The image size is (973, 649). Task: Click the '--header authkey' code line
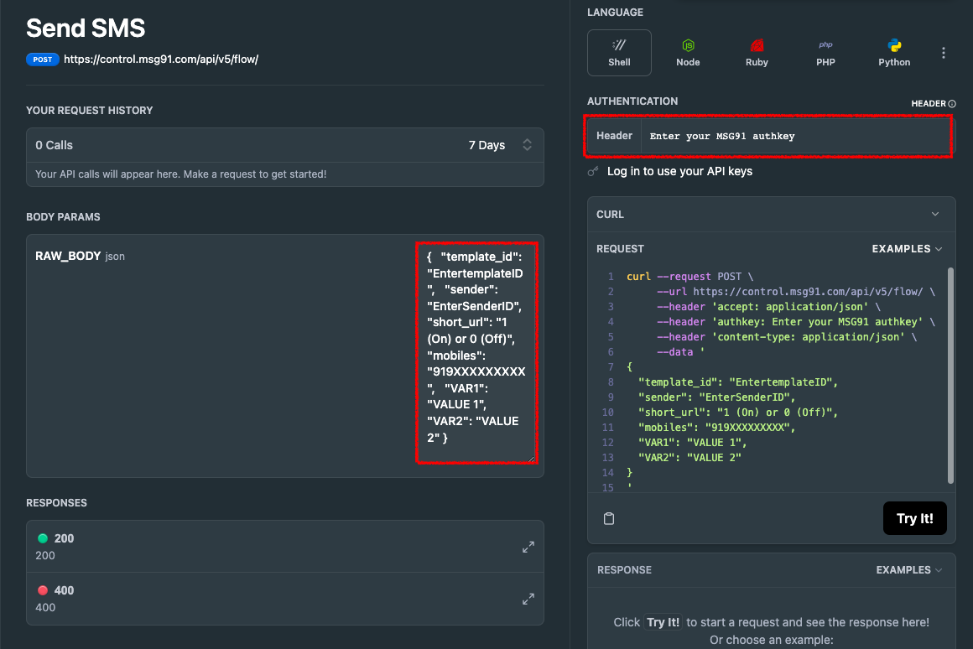tap(795, 322)
